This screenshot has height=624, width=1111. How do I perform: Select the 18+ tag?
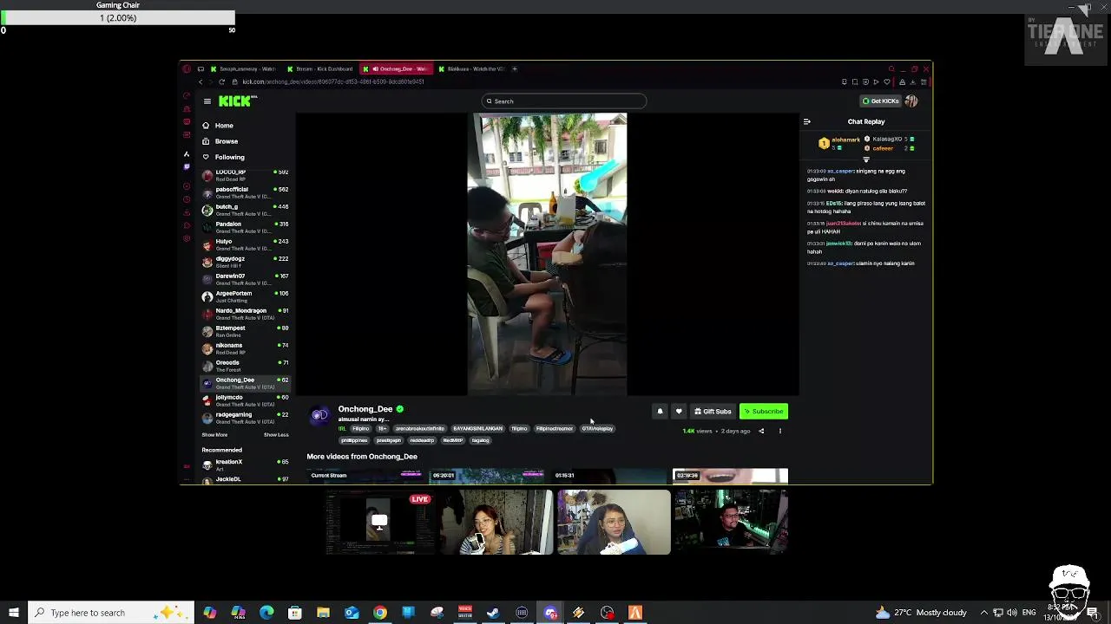[x=382, y=429]
